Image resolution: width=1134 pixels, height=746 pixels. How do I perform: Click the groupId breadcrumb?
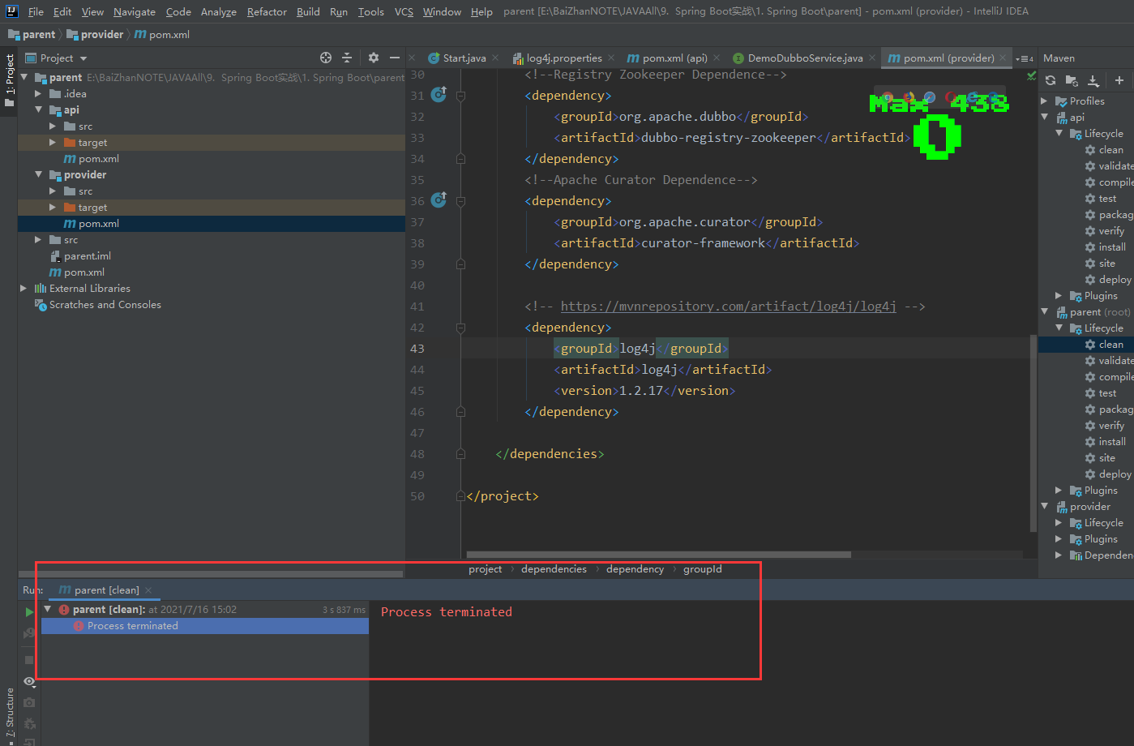[x=702, y=569]
